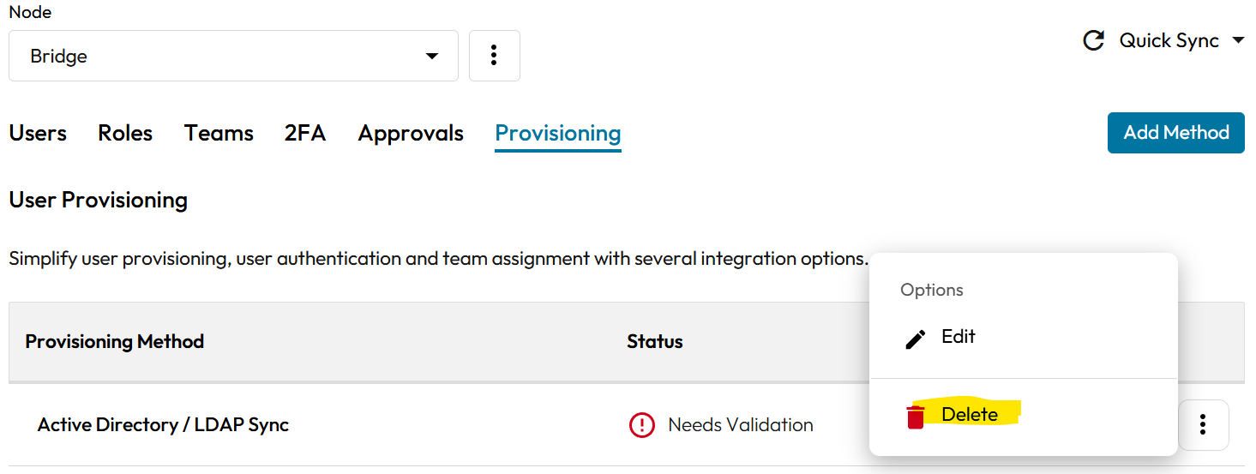Switch to the Approvals tab

click(x=411, y=134)
